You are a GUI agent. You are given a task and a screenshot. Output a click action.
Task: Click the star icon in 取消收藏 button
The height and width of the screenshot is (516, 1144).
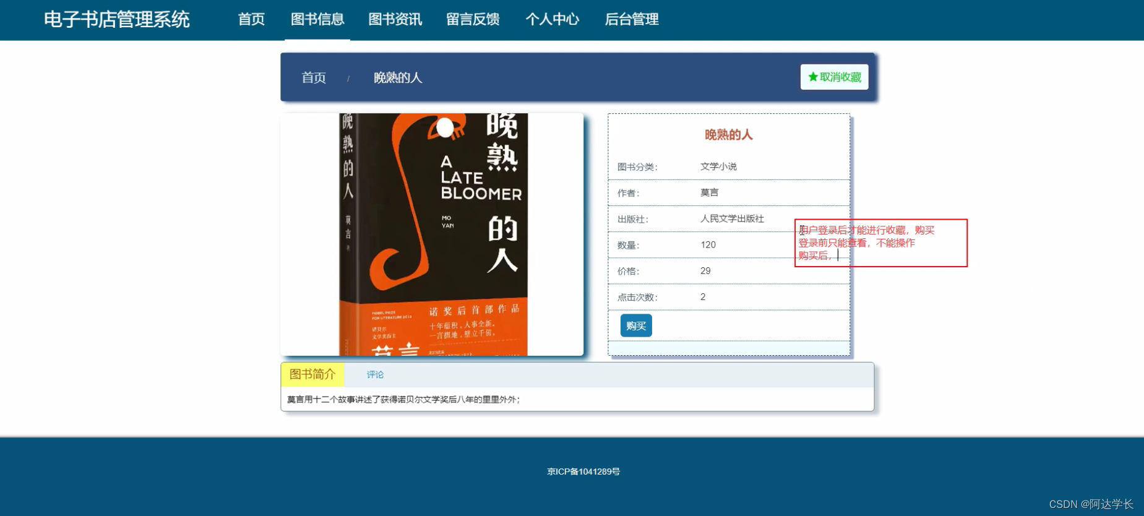(x=812, y=77)
